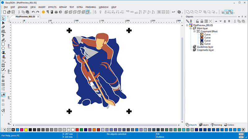
Task: Click the Print icon in toolbar
Action: (56, 12)
